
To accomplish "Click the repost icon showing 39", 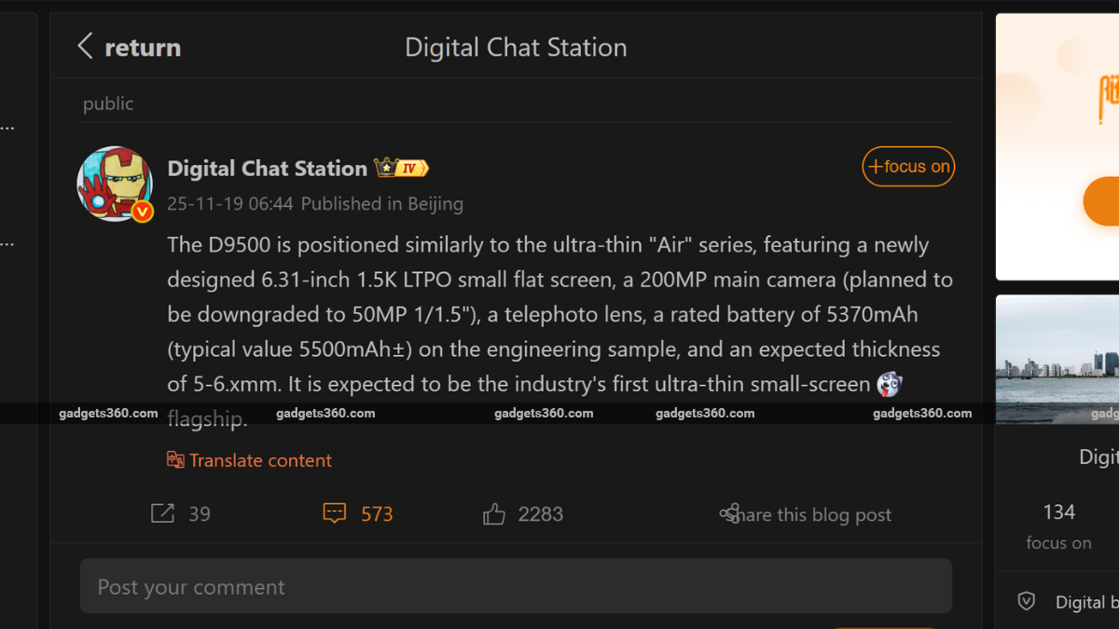I will [x=162, y=513].
